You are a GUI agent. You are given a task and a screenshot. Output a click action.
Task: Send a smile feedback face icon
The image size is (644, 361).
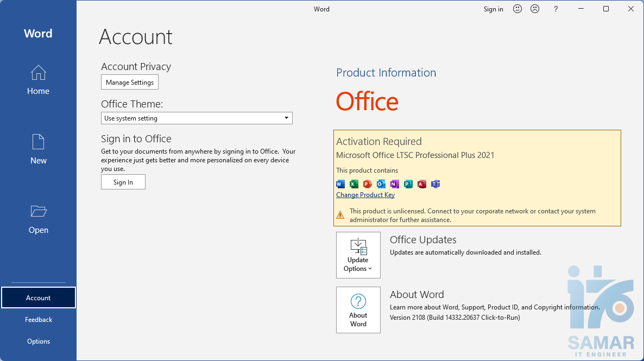(x=517, y=9)
